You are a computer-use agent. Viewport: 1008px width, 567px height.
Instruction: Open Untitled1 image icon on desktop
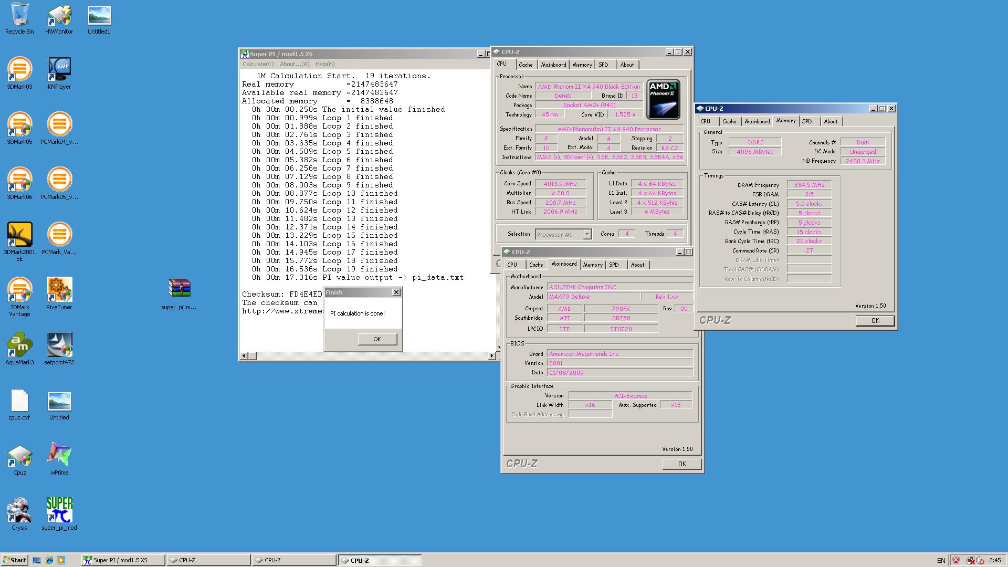coord(99,18)
